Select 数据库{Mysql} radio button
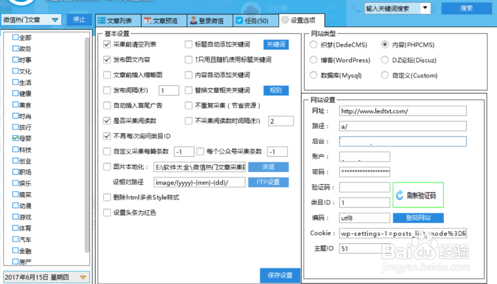497x284 pixels. (x=314, y=75)
